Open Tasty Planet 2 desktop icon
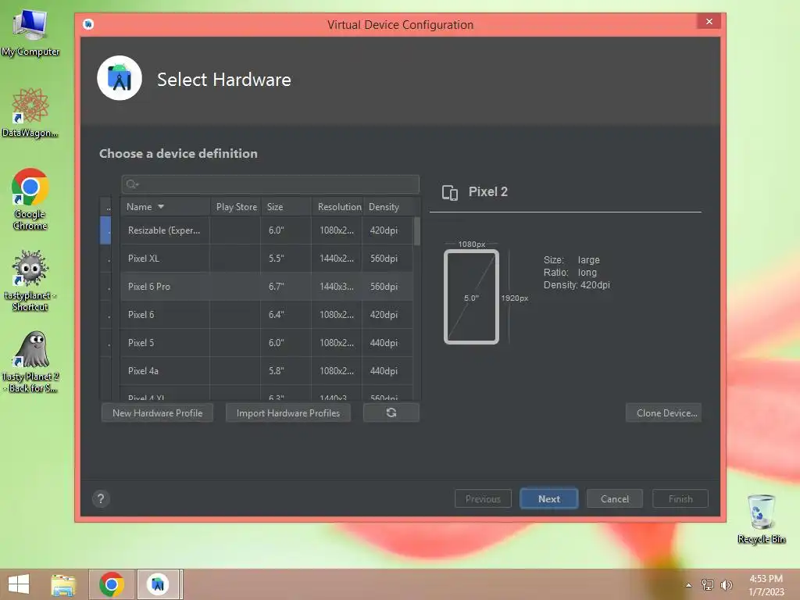800x600 pixels. coord(30,362)
